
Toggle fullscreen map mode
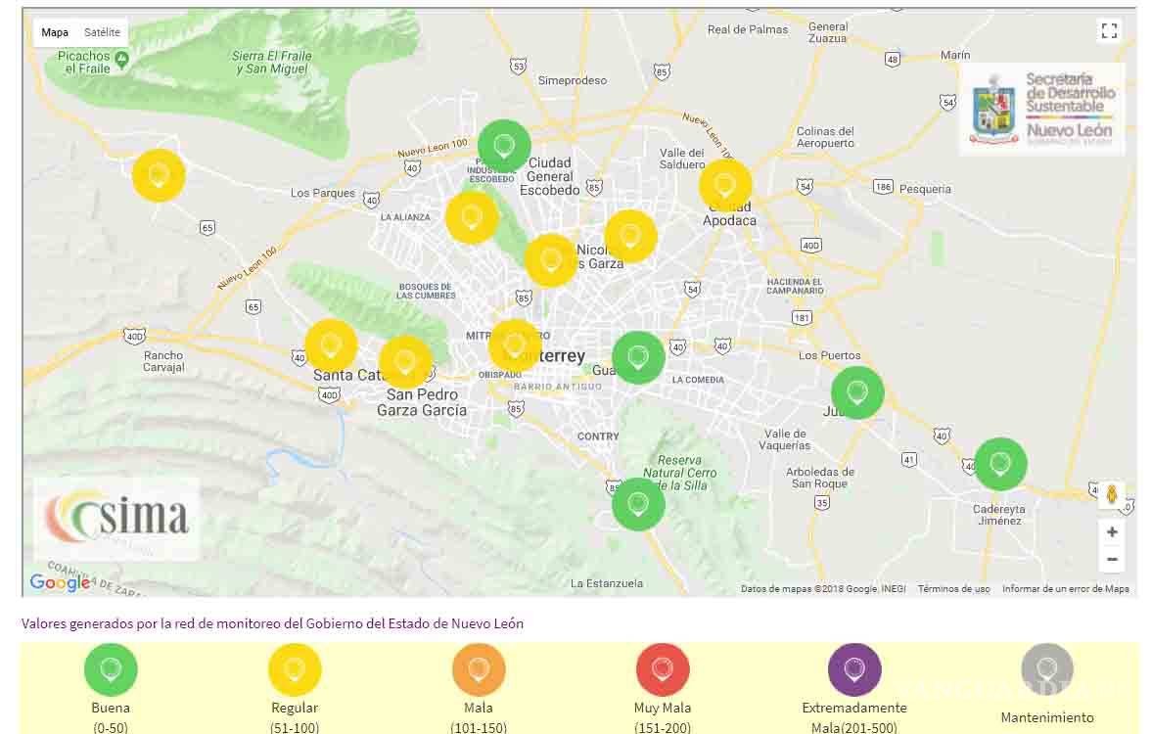pos(1110,29)
